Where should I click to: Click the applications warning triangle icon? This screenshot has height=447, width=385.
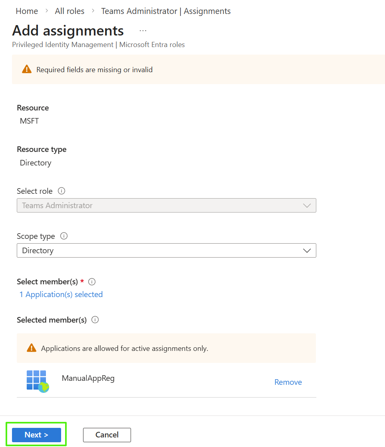click(32, 348)
